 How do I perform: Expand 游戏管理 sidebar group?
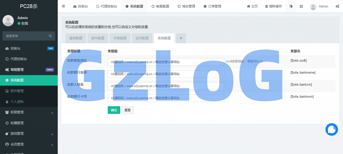pos(29,134)
